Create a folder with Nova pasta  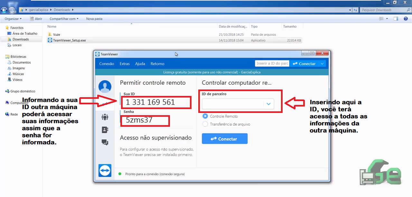(x=94, y=19)
